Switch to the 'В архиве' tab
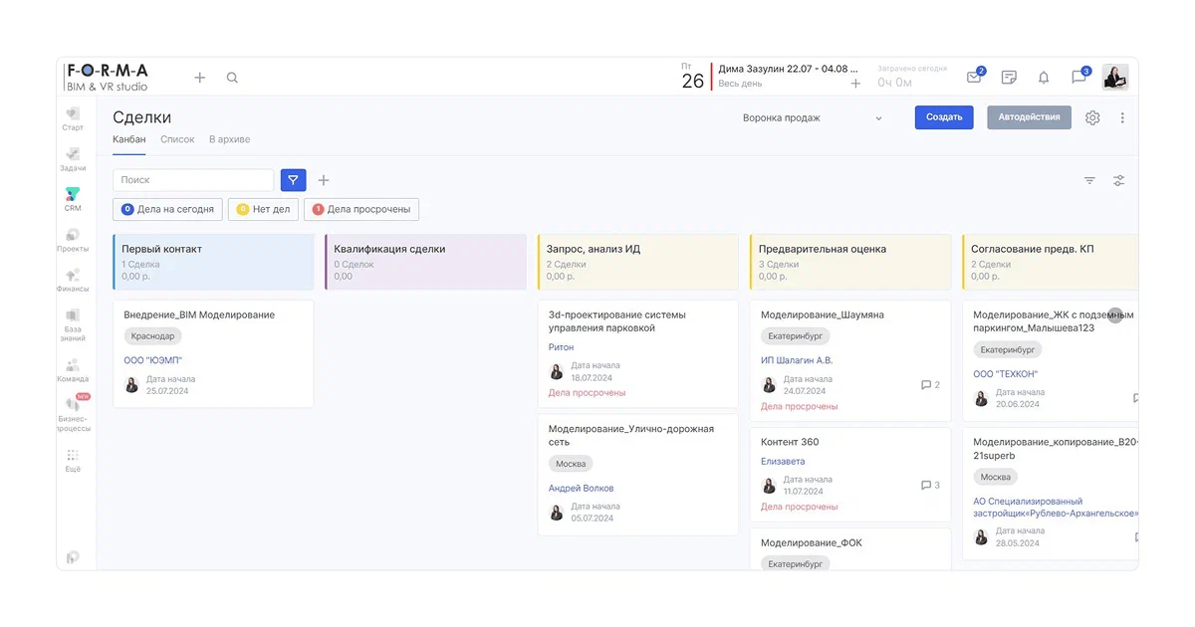Screen dimensions: 1195x627 [x=229, y=139]
